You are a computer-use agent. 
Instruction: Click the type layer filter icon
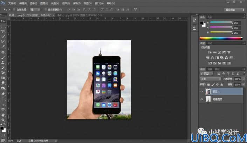pyautogui.click(x=228, y=74)
